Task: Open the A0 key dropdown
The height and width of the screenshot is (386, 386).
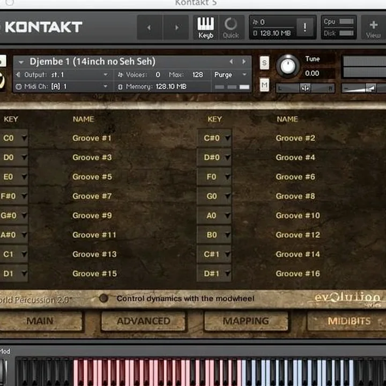Action: coord(214,216)
